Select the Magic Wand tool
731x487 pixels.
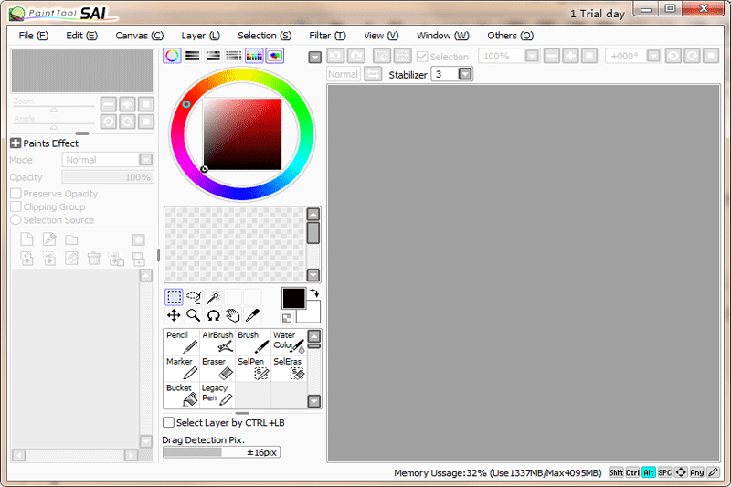[x=213, y=297]
